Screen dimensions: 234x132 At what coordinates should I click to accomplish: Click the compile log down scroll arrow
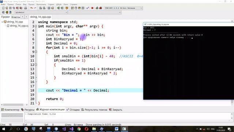coord(232,118)
